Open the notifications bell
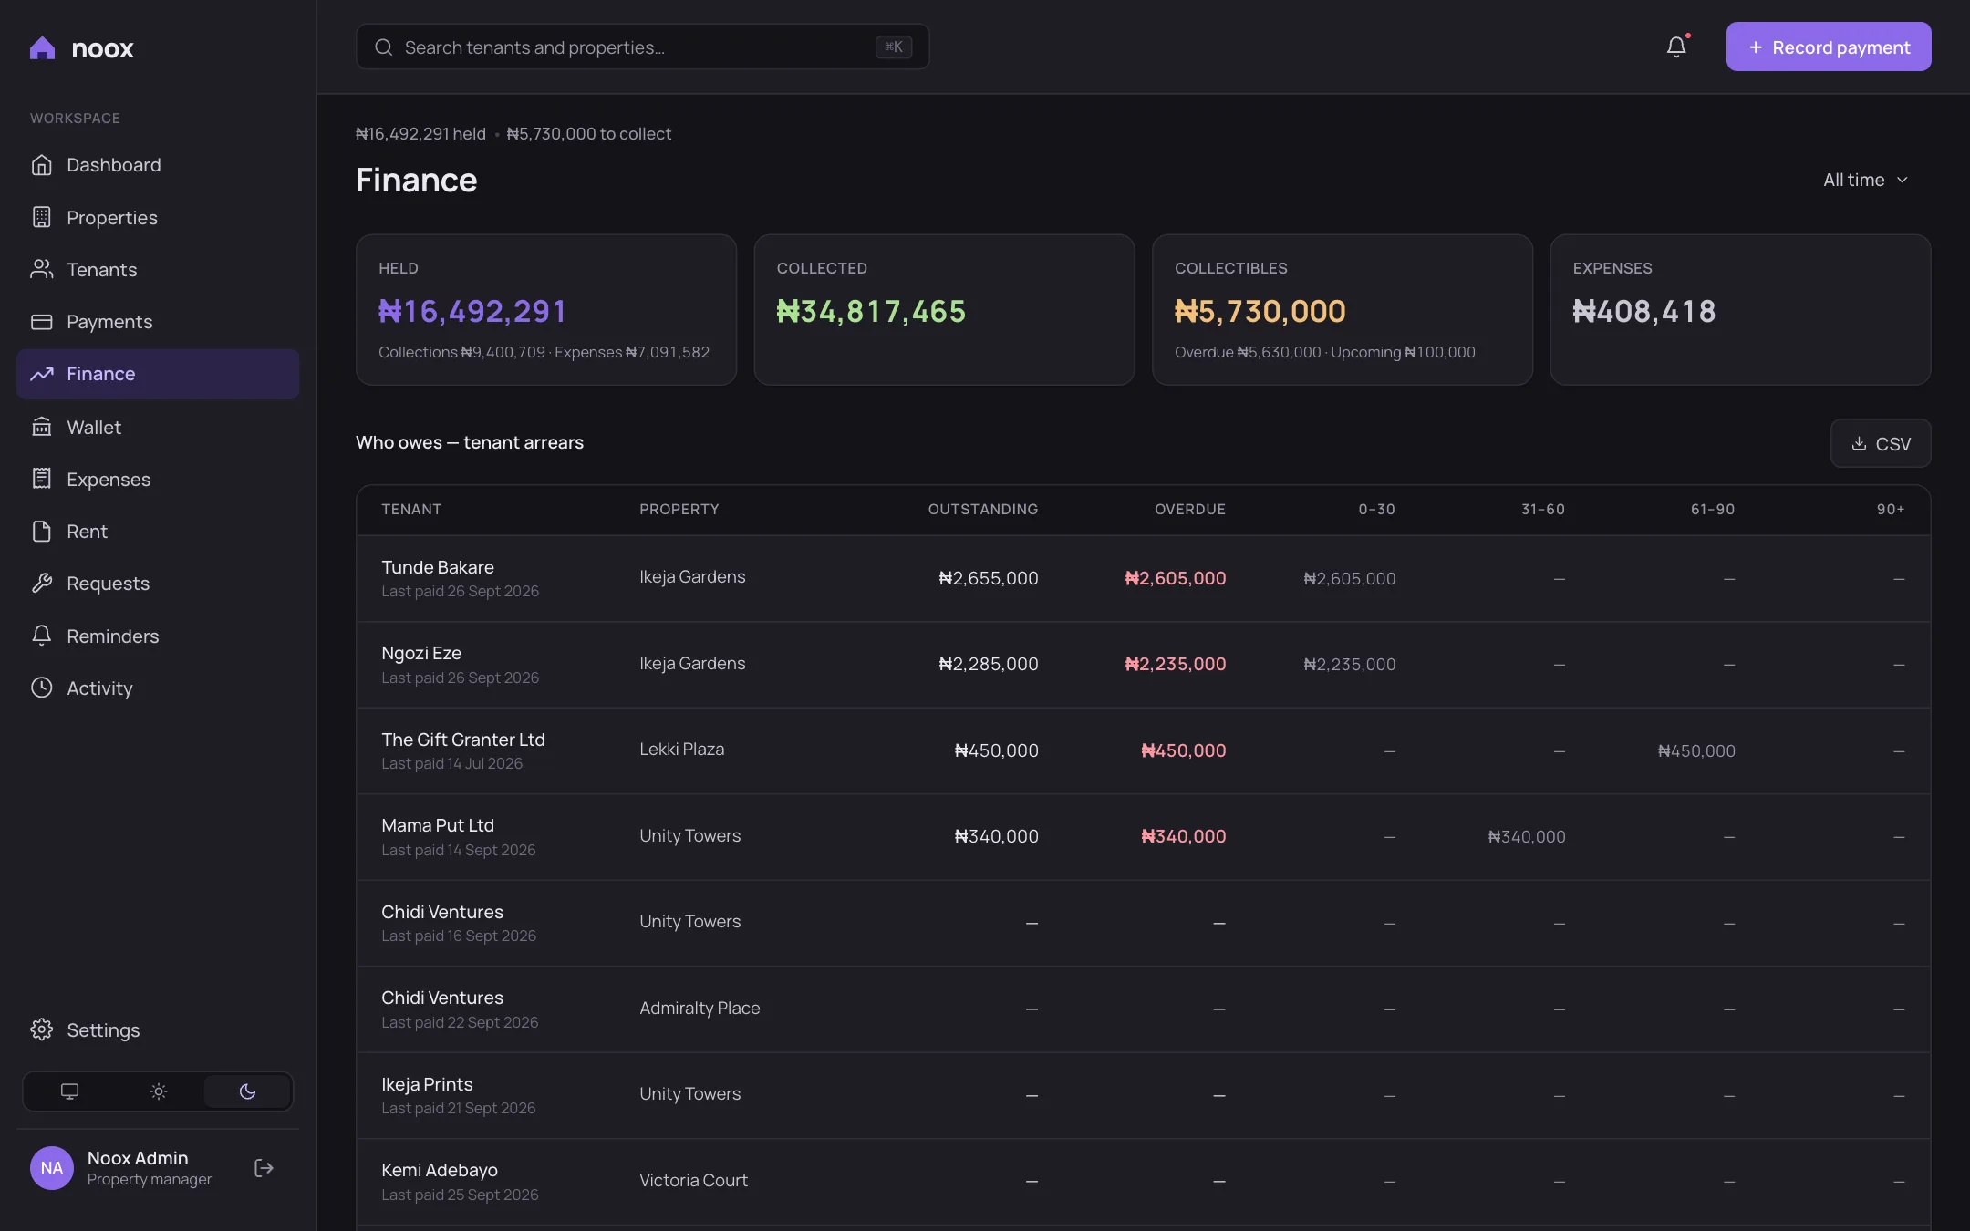Screen dimensions: 1970x1231 point(1676,47)
